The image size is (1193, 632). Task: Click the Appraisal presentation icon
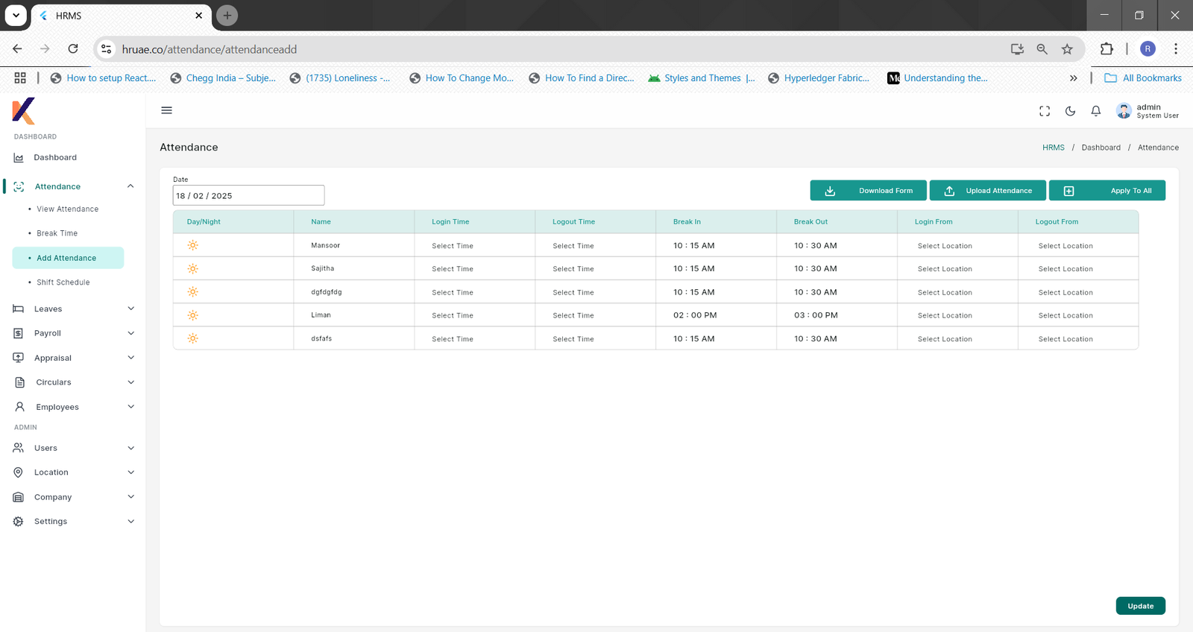click(x=19, y=358)
